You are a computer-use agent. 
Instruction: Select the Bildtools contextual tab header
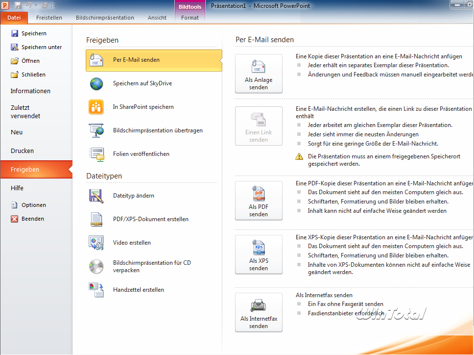190,7
